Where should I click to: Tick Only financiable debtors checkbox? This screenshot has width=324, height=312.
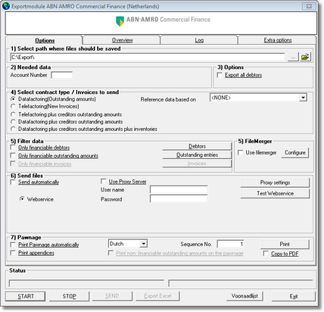pos(13,148)
